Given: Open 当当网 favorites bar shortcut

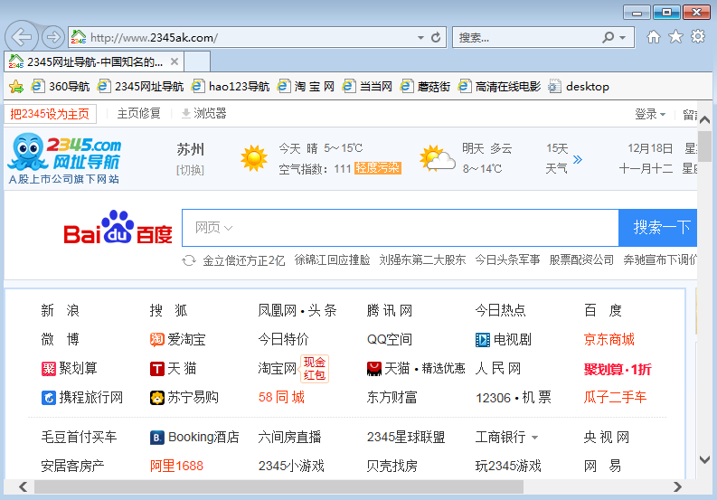Looking at the screenshot, I should point(367,87).
